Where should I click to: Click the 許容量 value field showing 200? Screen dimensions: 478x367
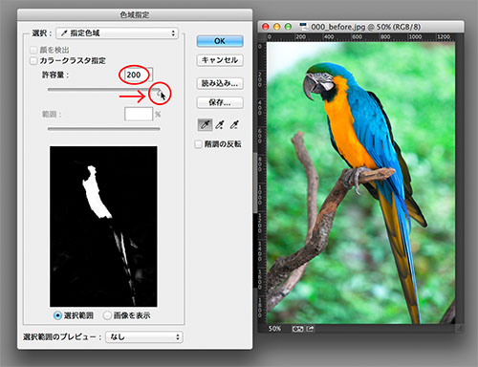click(139, 75)
